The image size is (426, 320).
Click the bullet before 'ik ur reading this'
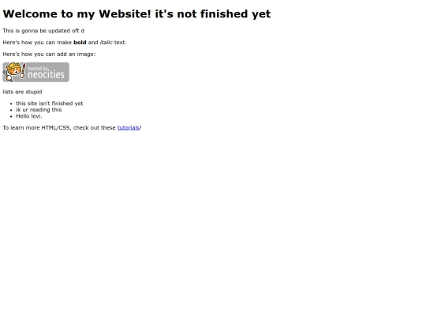[11, 110]
